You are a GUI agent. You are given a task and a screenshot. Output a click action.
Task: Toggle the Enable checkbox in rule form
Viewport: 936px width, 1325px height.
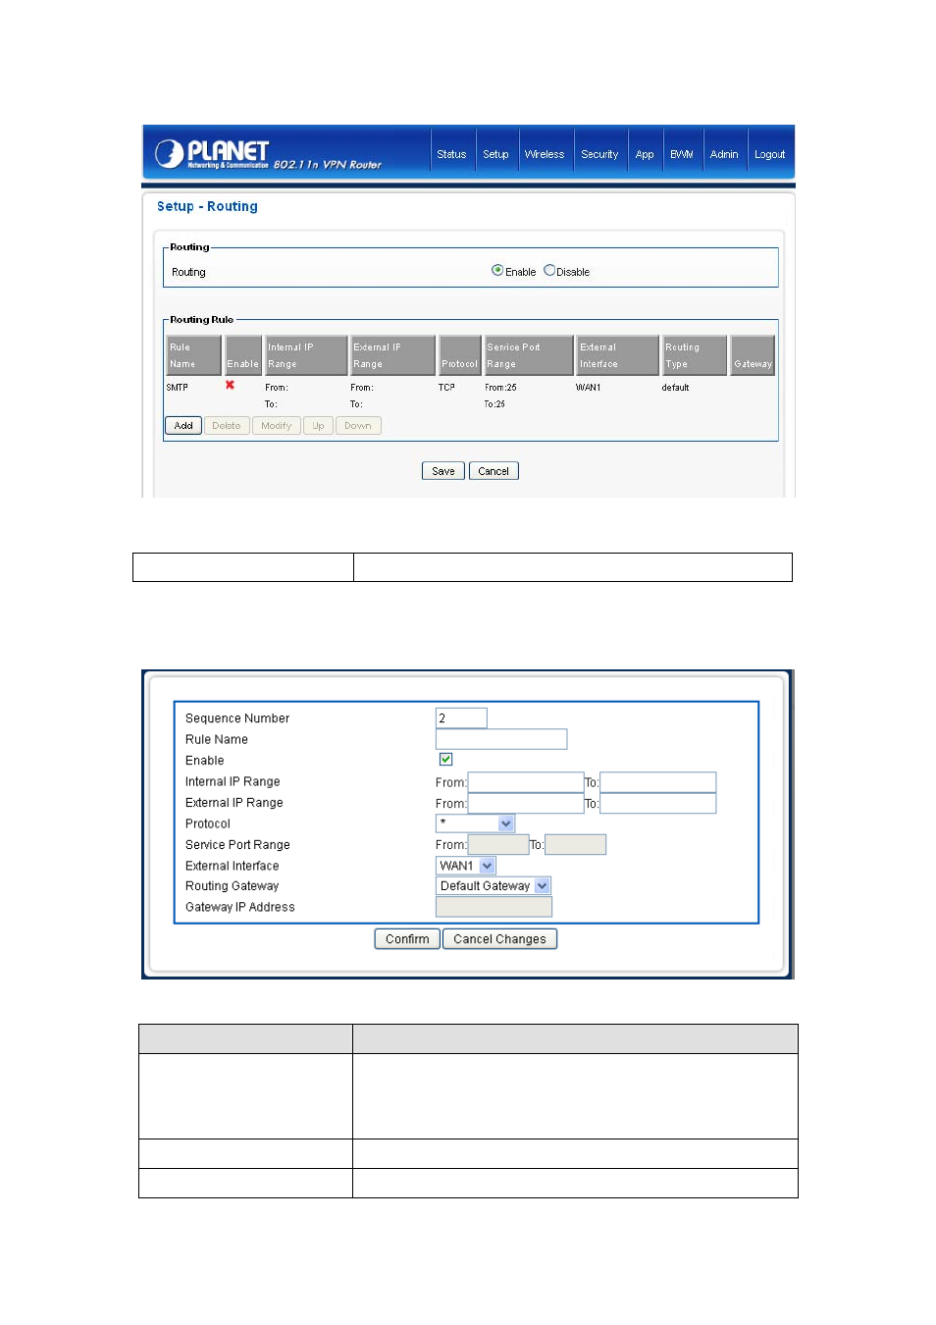point(445,760)
